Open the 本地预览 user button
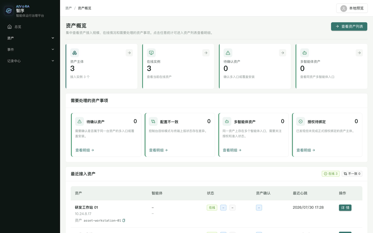This screenshot has height=233, width=373. [352, 8]
